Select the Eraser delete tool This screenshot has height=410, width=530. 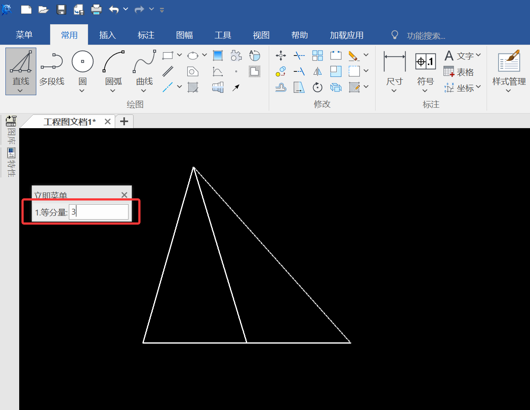point(354,56)
